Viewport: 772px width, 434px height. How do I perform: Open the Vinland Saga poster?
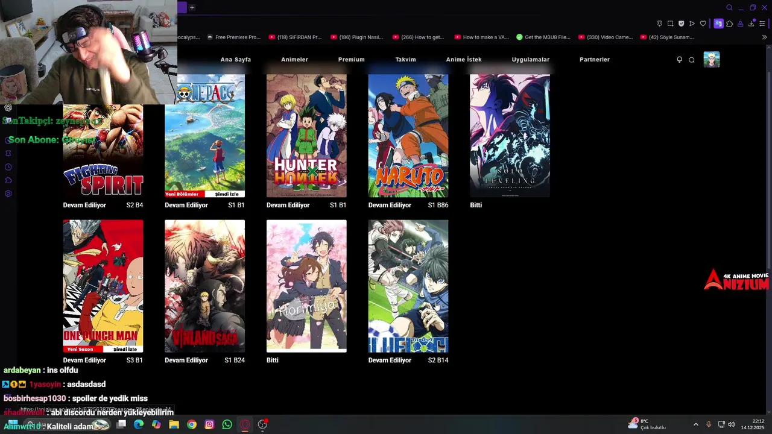(x=205, y=286)
